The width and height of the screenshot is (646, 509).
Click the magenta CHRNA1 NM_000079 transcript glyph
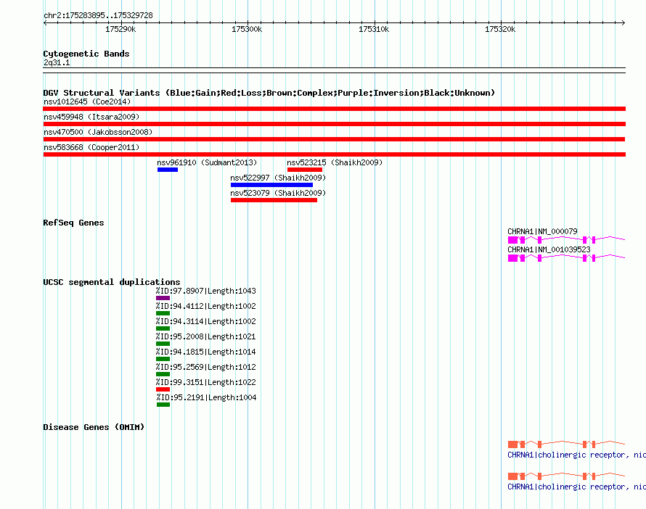[566, 239]
